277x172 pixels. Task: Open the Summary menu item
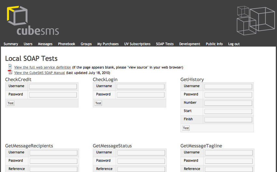click(x=11, y=44)
